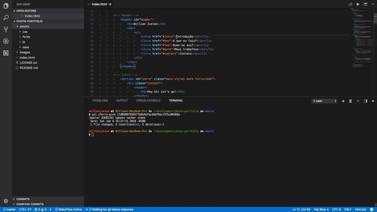Open the bash terminal selector dropdown
Viewport: 377px width, 212px height.
point(325,101)
